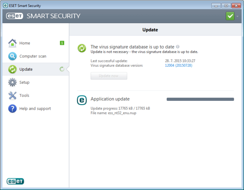
Task: Click the 'Update is not necessary' message
Action: (144, 52)
